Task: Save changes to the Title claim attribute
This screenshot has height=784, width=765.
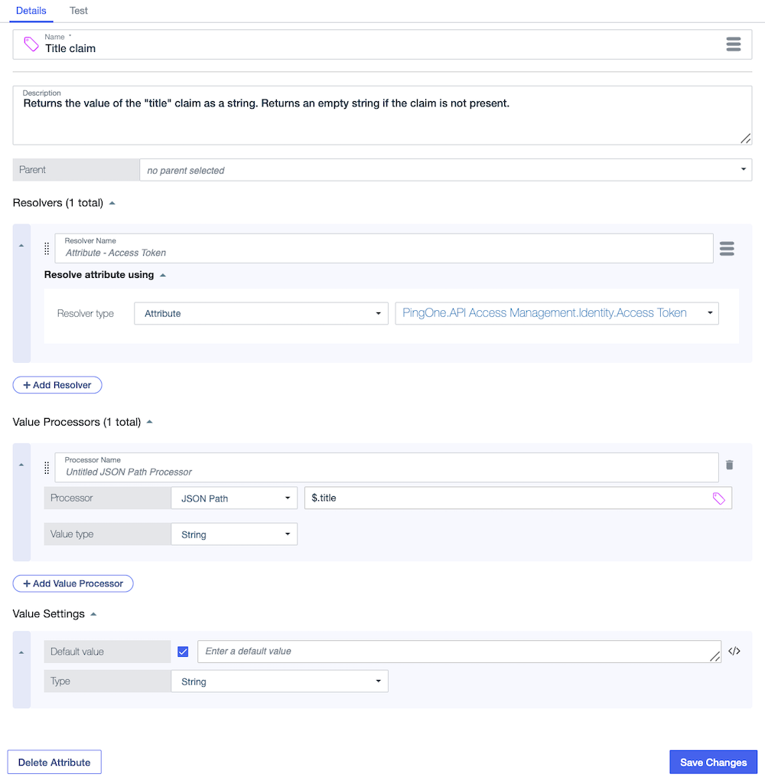Action: tap(713, 762)
